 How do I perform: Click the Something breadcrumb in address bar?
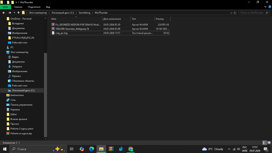[x=84, y=13]
